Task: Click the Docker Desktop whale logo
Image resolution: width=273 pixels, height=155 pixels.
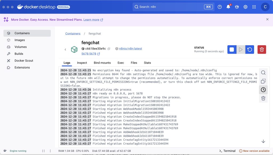Action: tap(20, 7)
